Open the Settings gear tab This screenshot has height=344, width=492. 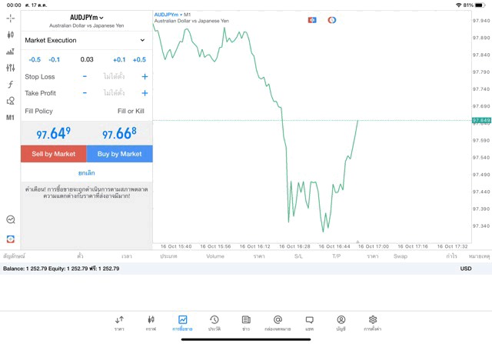(x=373, y=322)
